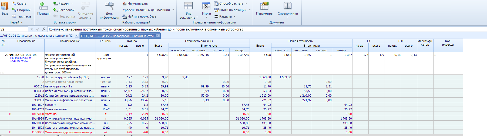
Task: Toggle Не учитывать for the position
Action: coord(135,4)
